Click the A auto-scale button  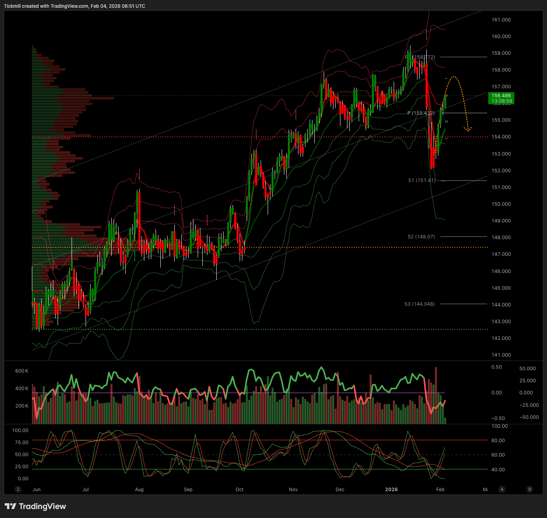502,489
